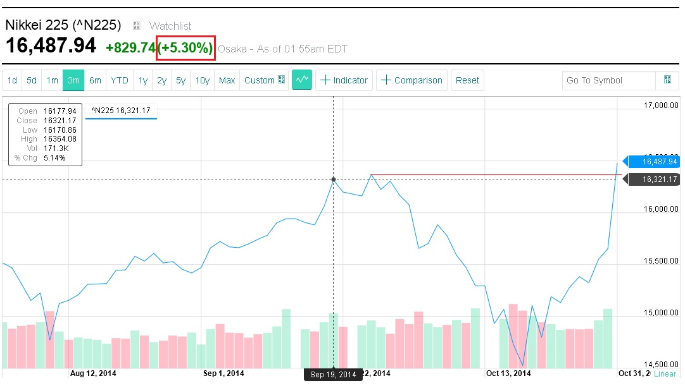This screenshot has width=685, height=388.
Task: Switch to the 6m time range
Action: [95, 80]
